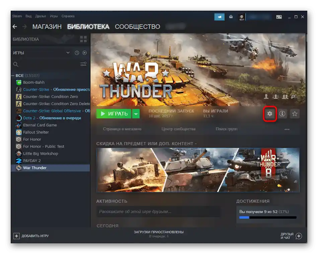Click the Fallout Shelter game icon
This screenshot has width=318, height=254.
(19, 132)
